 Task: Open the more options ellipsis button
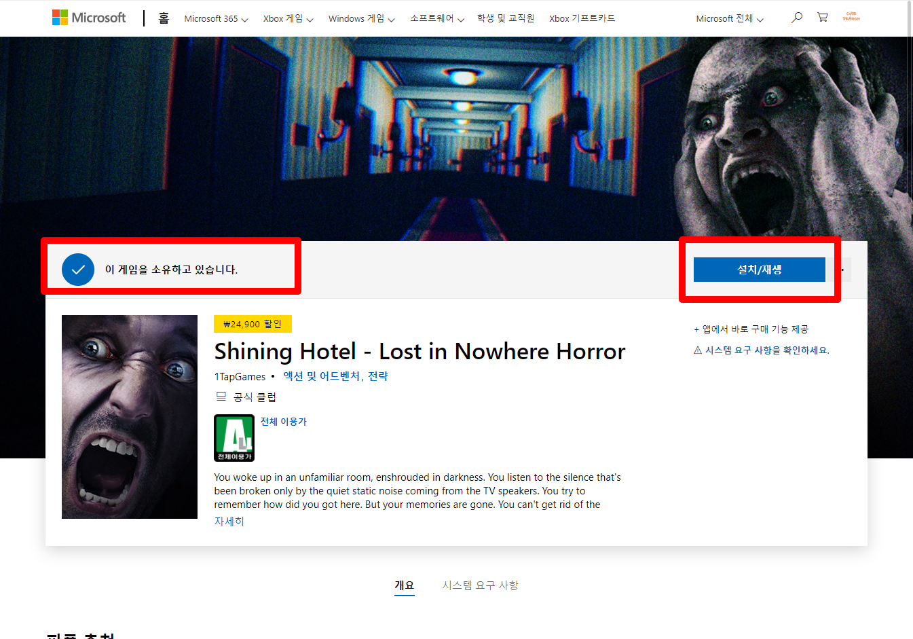[x=842, y=270]
